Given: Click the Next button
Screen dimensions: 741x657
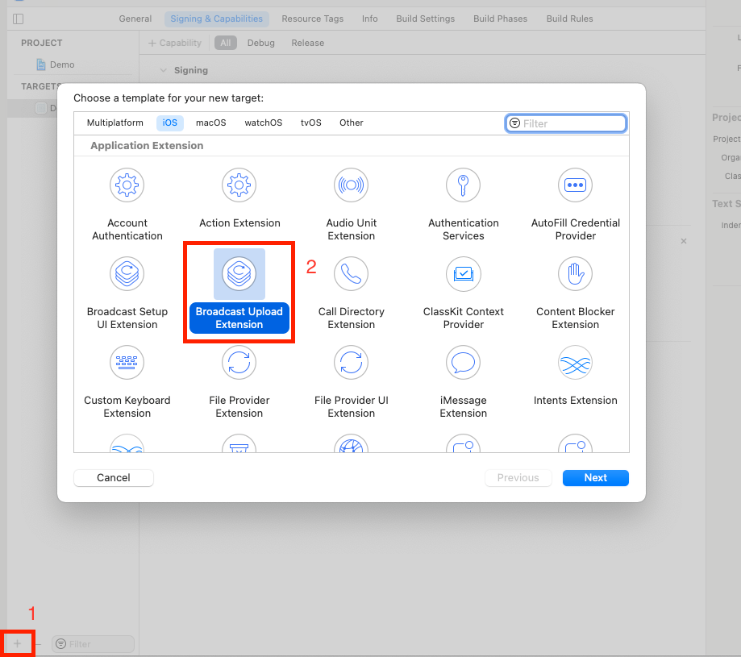Looking at the screenshot, I should pyautogui.click(x=595, y=477).
